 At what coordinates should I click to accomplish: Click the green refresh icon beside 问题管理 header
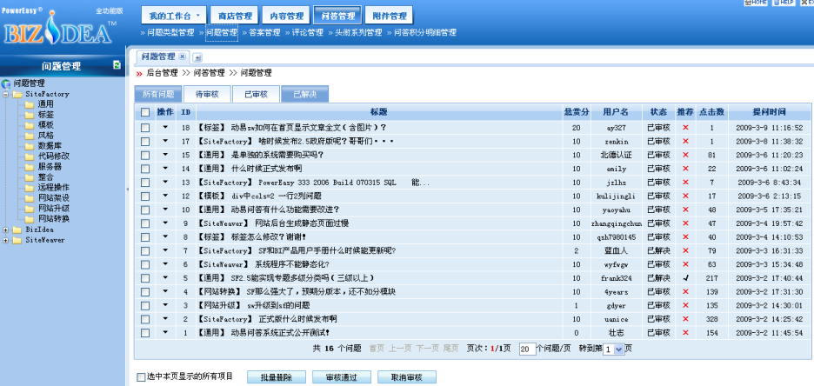click(117, 65)
